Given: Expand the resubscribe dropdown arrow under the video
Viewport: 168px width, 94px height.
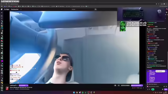Looking at the screenshot, I should [x=142, y=85].
